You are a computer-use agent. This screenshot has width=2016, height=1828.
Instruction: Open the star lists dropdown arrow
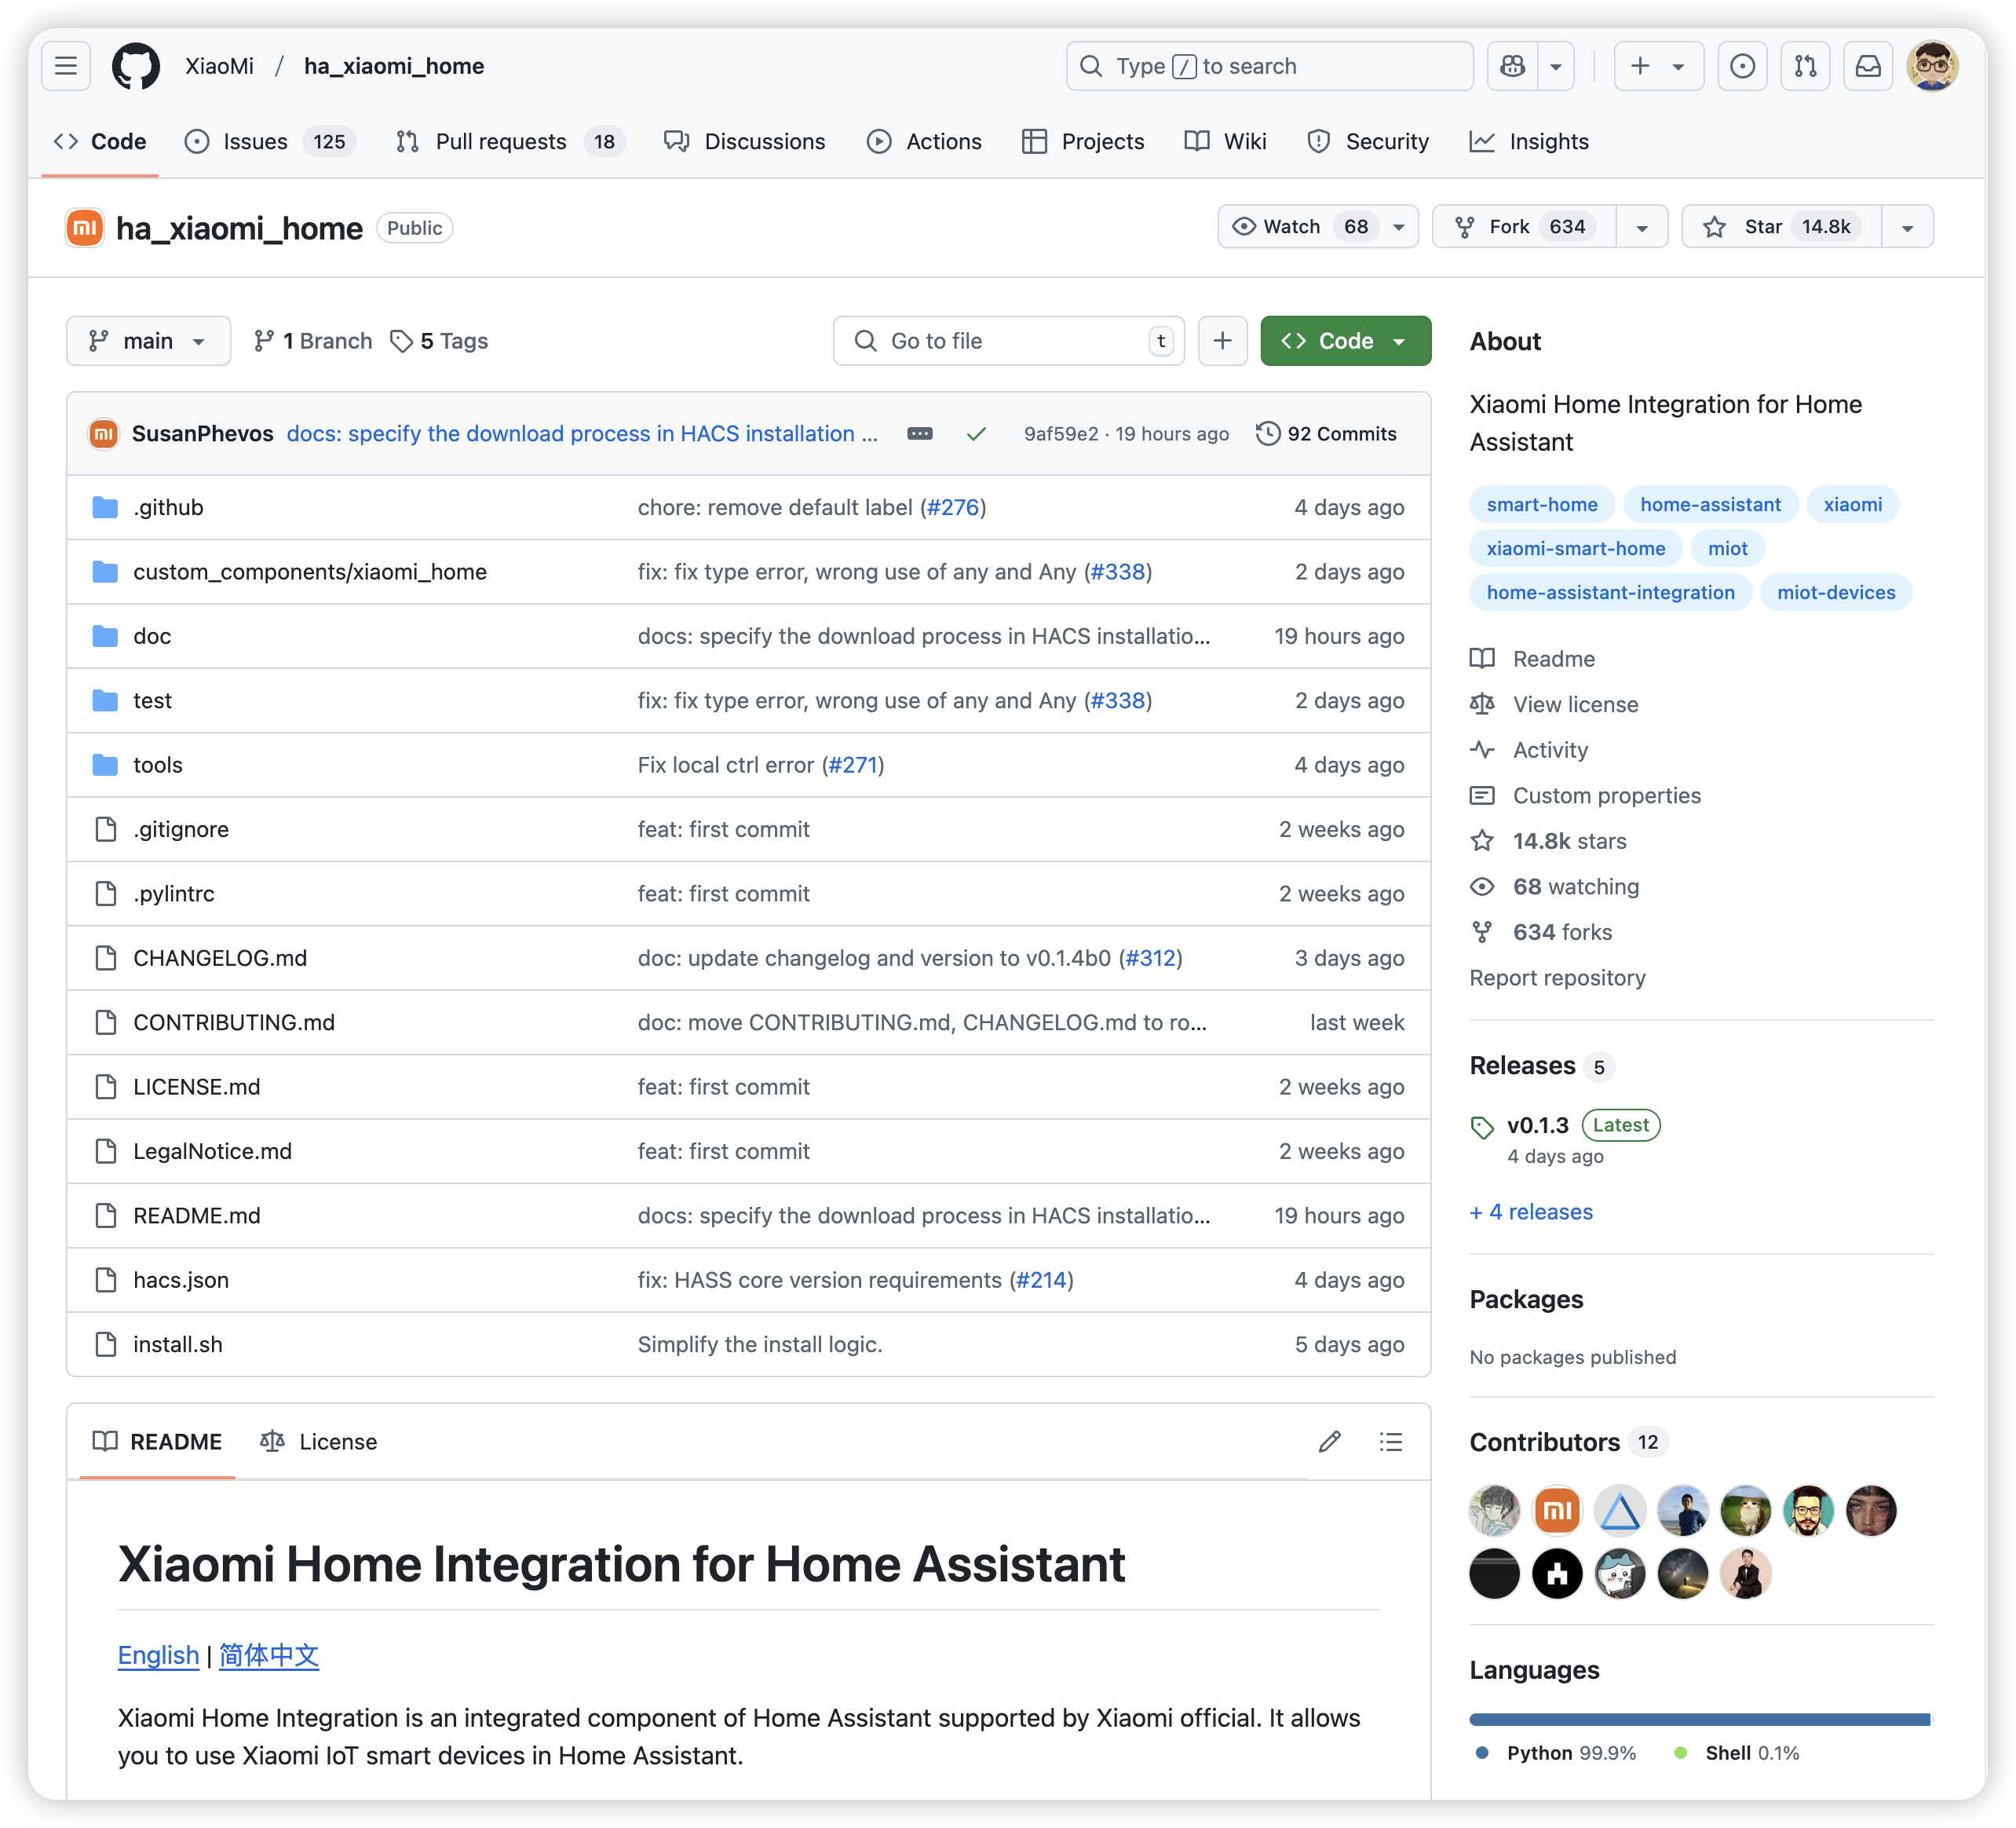[x=1907, y=227]
